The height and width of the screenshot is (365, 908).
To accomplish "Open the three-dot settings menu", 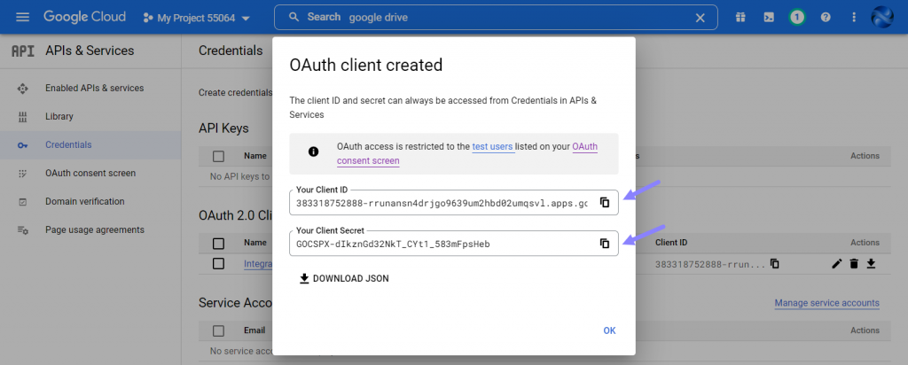I will tap(854, 18).
